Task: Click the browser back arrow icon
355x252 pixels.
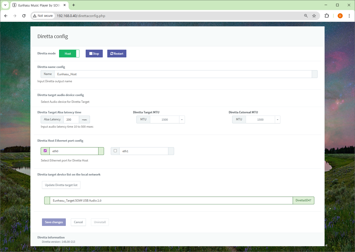Action: [6, 16]
